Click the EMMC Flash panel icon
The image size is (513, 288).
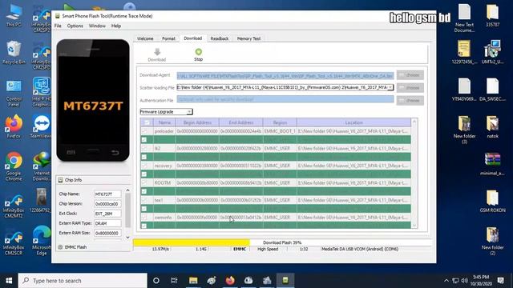pyautogui.click(x=60, y=247)
